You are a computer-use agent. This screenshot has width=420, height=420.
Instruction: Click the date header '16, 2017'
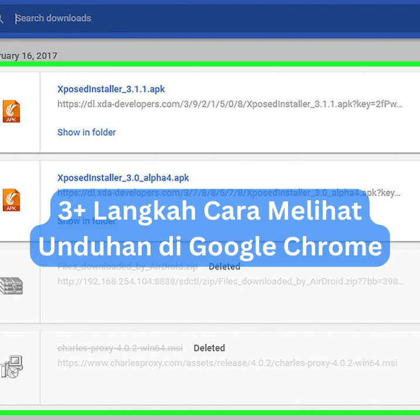click(x=39, y=56)
